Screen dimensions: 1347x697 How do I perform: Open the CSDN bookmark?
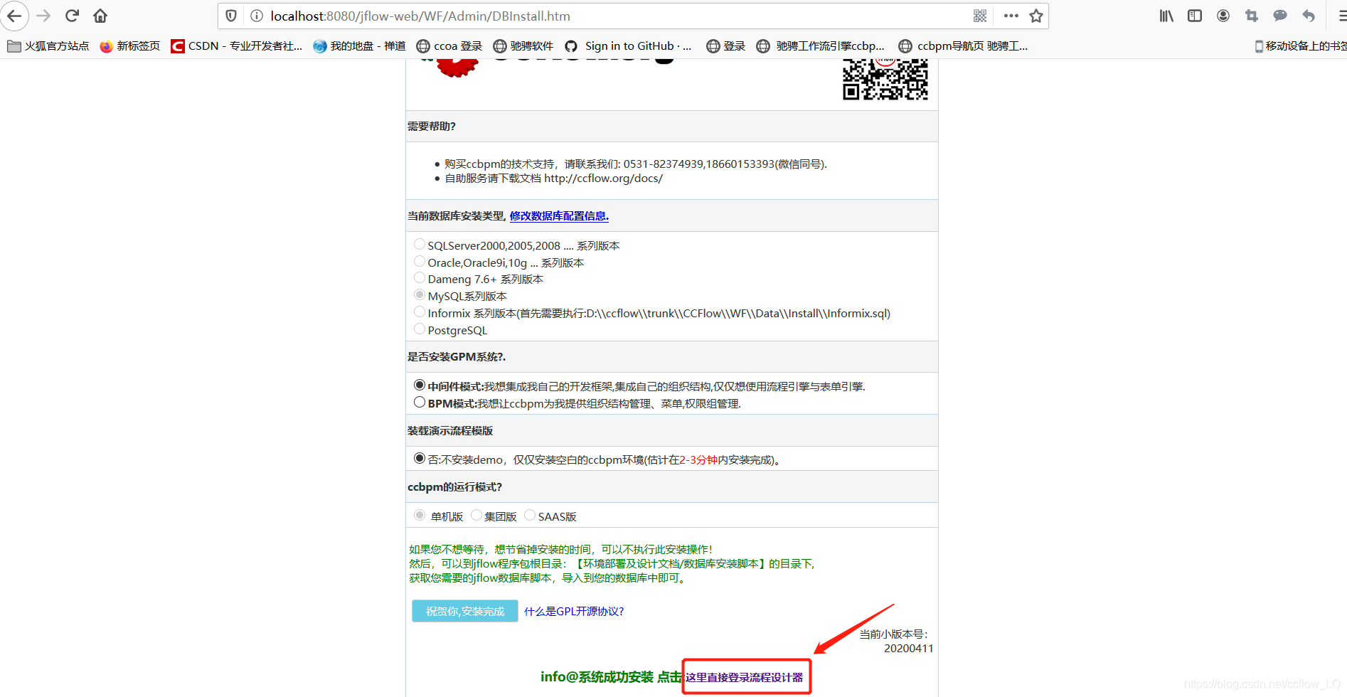(x=237, y=46)
